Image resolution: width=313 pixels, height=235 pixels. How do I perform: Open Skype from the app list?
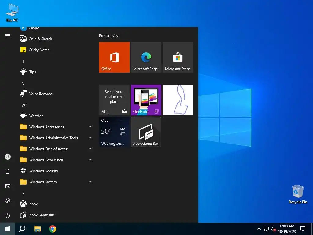[x=56, y=29]
